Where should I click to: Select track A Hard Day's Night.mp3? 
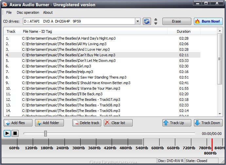coord(103,38)
